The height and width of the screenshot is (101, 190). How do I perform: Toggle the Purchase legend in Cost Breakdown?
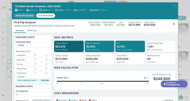click(62, 100)
